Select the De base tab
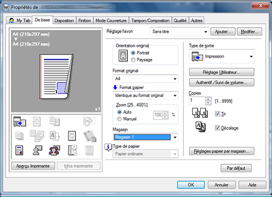 coord(42,20)
